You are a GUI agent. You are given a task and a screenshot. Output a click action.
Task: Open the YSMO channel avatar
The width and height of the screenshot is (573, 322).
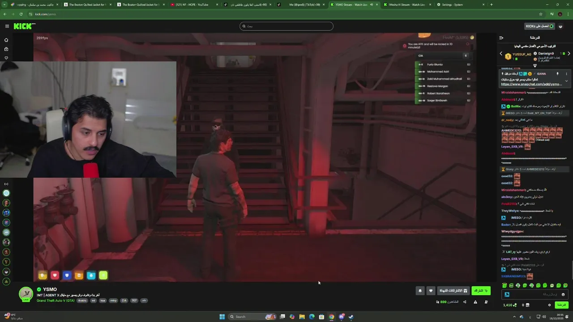tap(26, 294)
